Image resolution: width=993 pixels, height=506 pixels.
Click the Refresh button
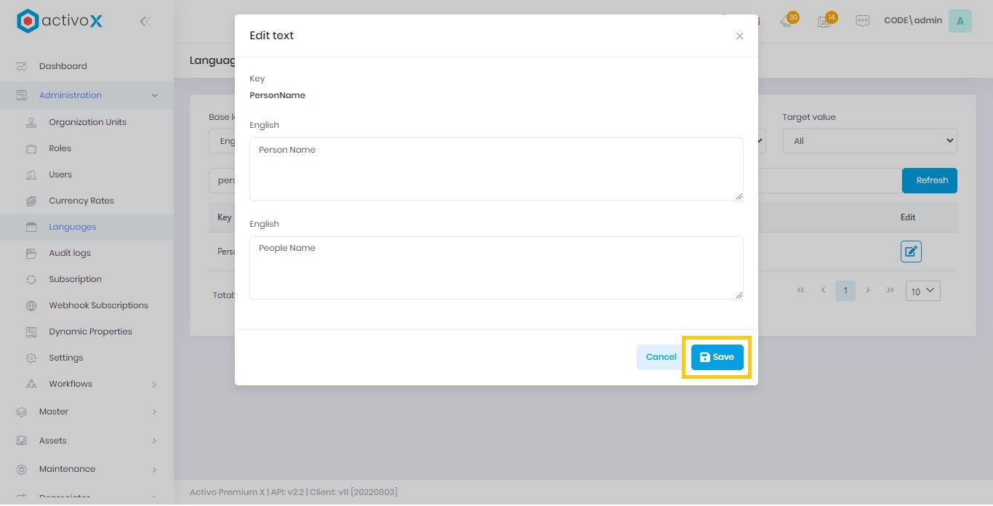(929, 180)
